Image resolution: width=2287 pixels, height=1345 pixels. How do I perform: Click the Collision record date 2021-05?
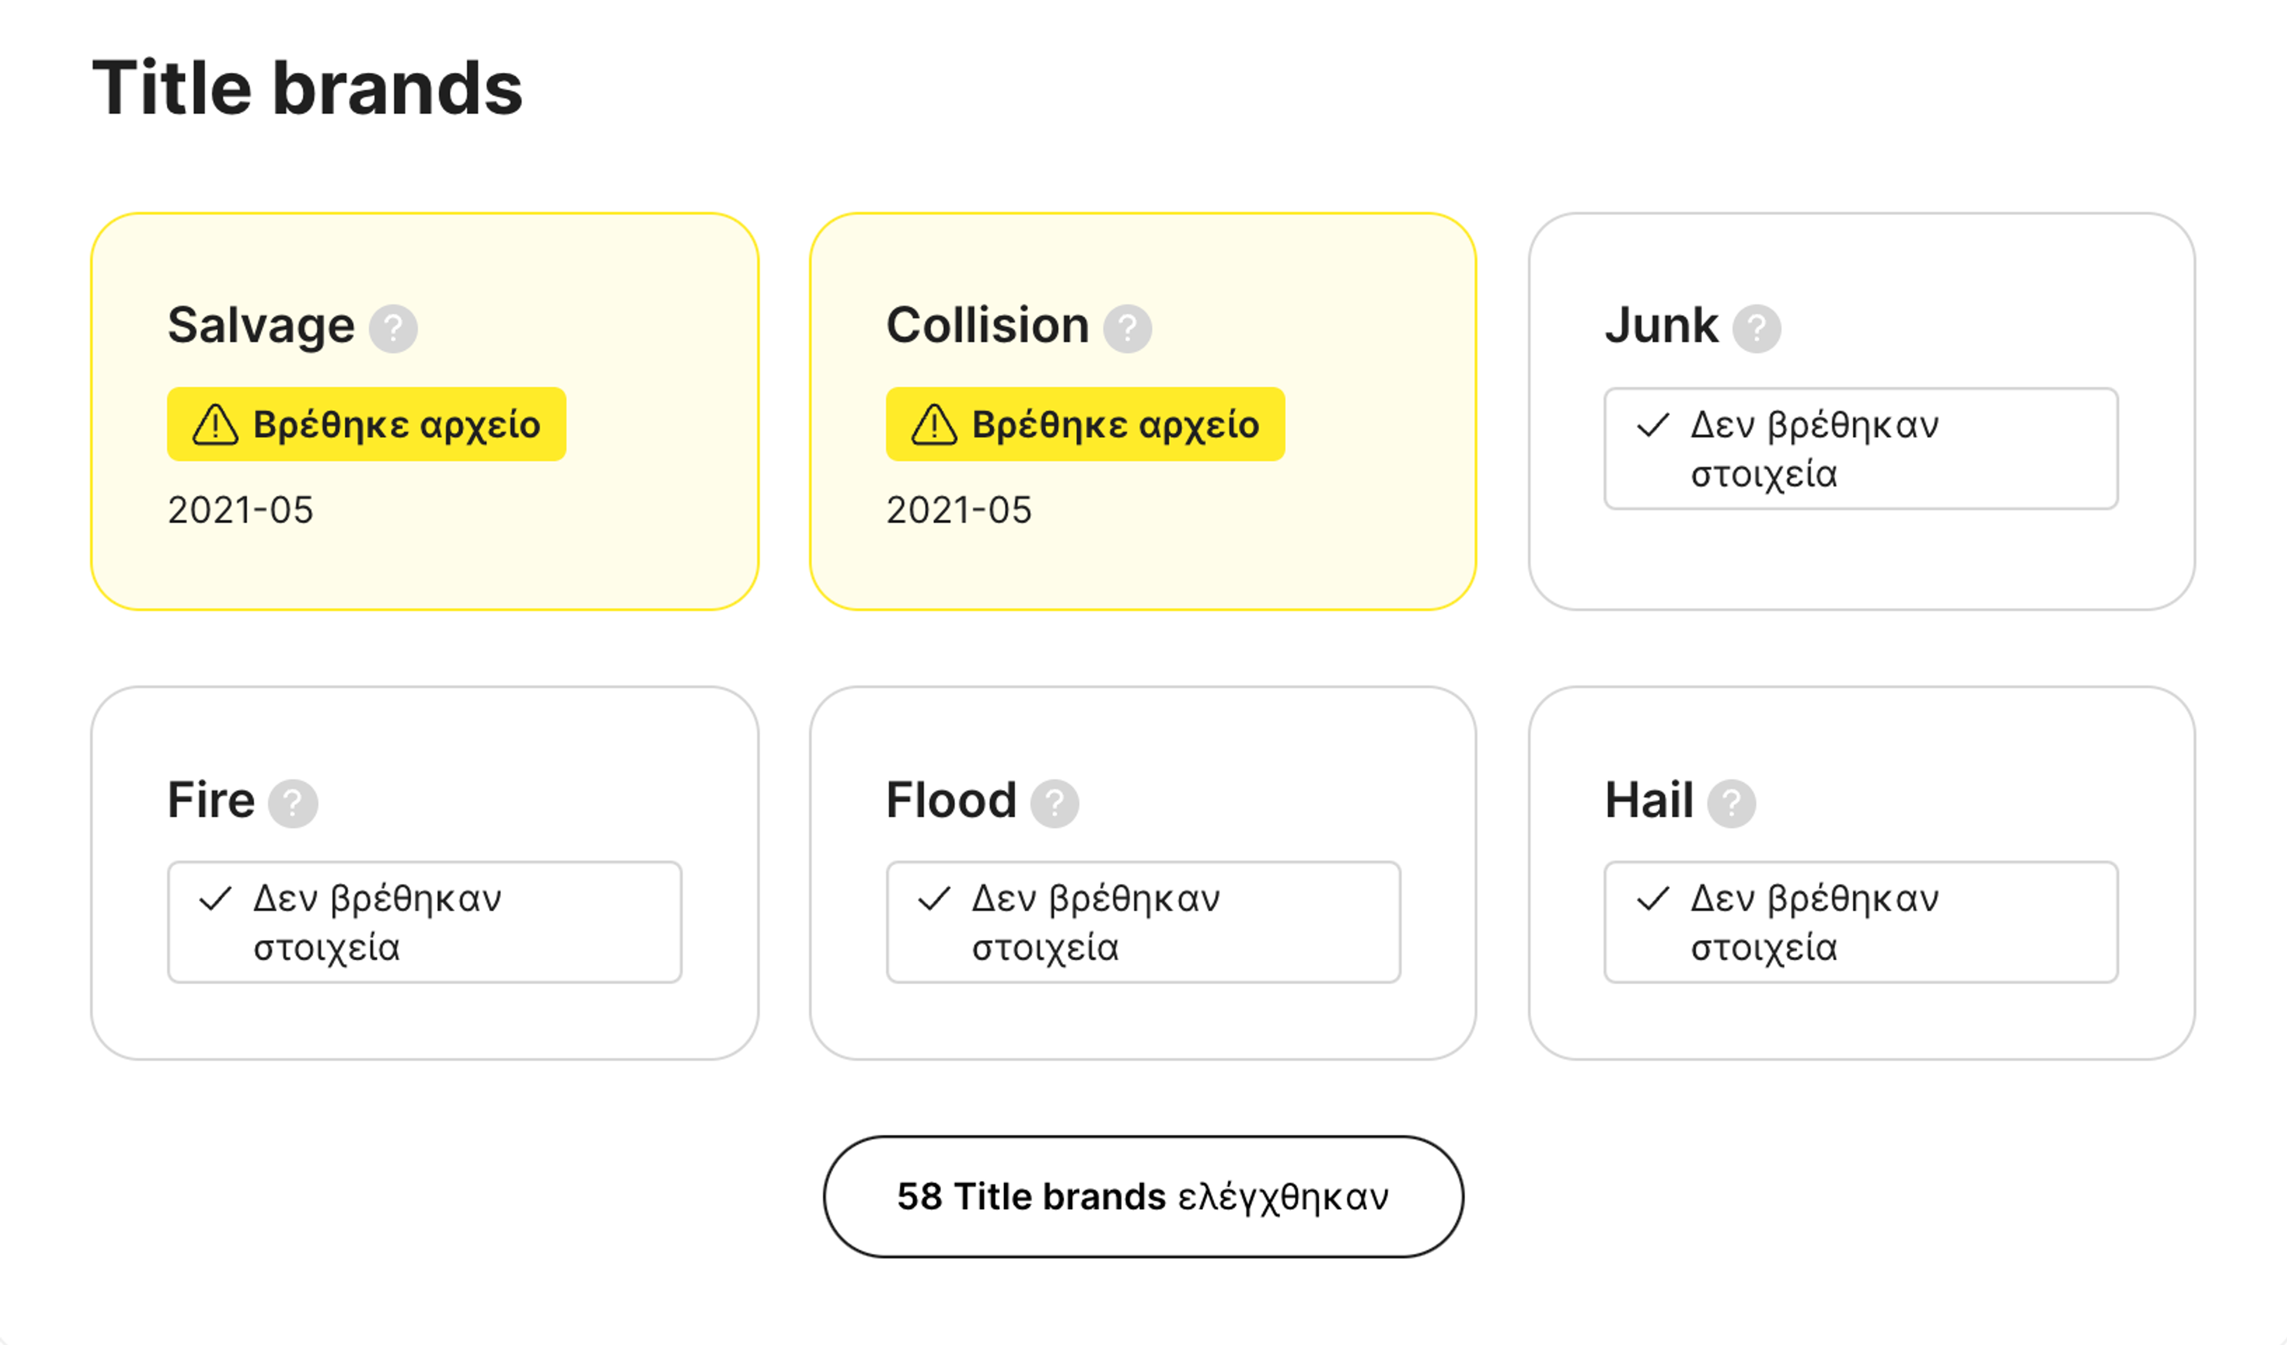pos(958,510)
